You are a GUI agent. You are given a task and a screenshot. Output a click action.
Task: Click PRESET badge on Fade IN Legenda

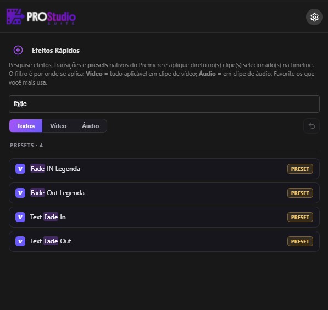point(300,169)
